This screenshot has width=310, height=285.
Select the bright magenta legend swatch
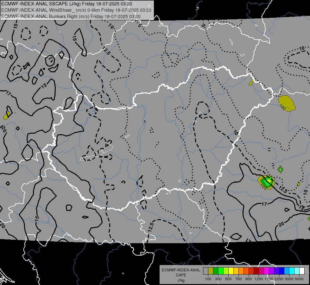point(267,271)
